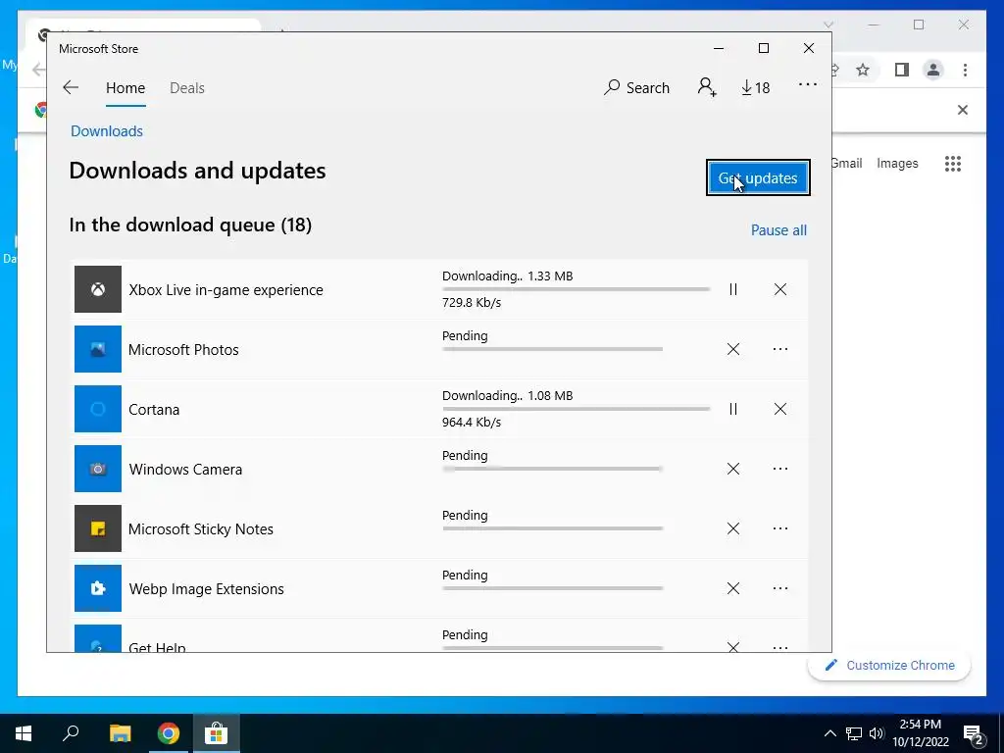Cancel the Xbox Live in-game experience download
The height and width of the screenshot is (753, 1004).
pyautogui.click(x=779, y=289)
